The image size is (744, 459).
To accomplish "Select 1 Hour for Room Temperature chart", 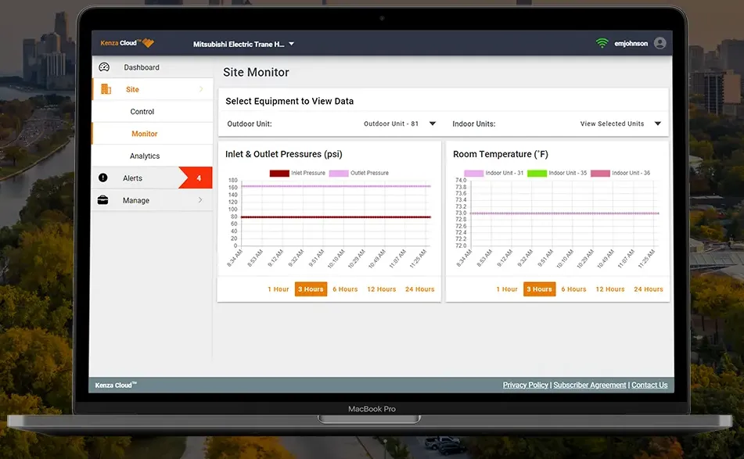I will [x=506, y=289].
